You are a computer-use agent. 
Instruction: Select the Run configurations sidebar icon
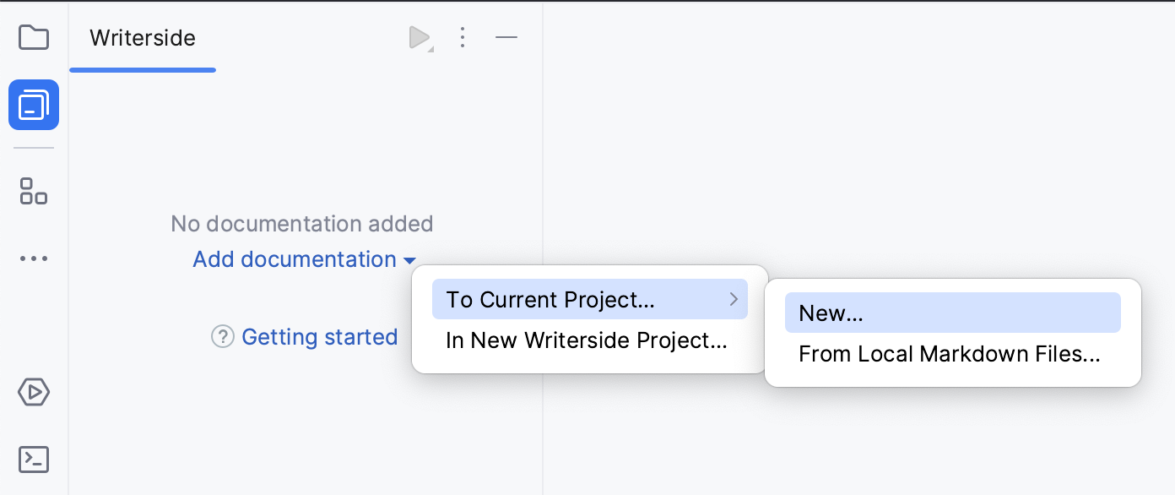pos(34,392)
